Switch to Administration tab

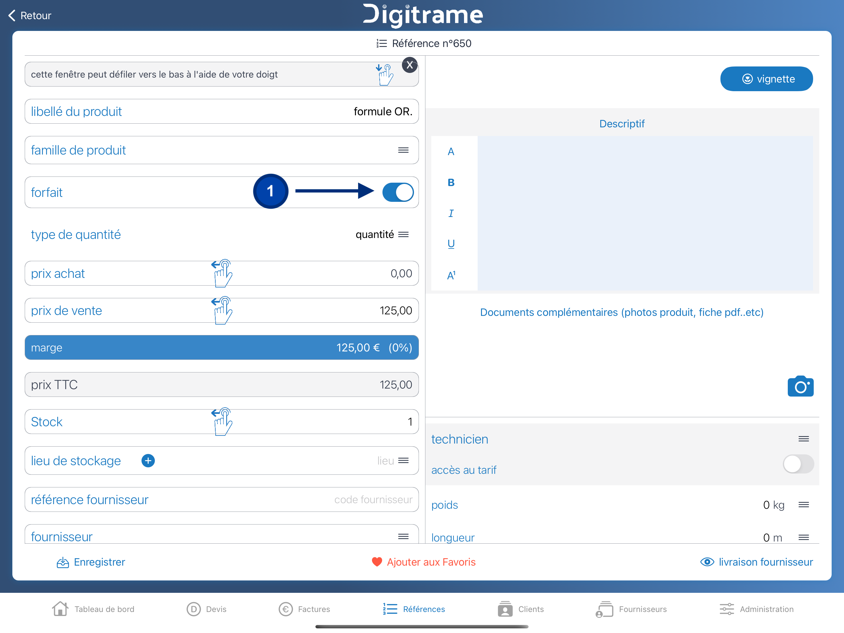[x=756, y=609]
